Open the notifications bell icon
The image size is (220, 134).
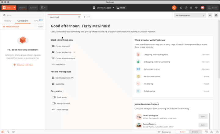(191, 8)
